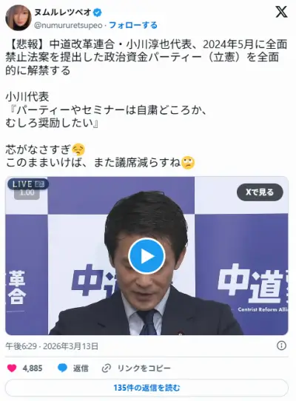The image size is (296, 401).
Task: Click the chain link copy icon
Action: pos(106,368)
